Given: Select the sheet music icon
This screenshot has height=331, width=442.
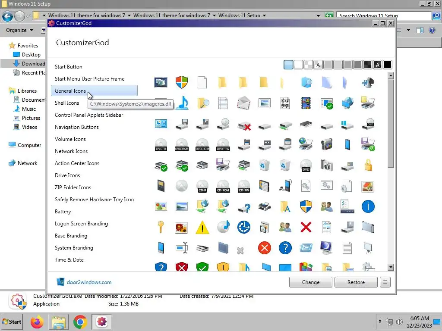Looking at the screenshot, I should tap(285, 103).
